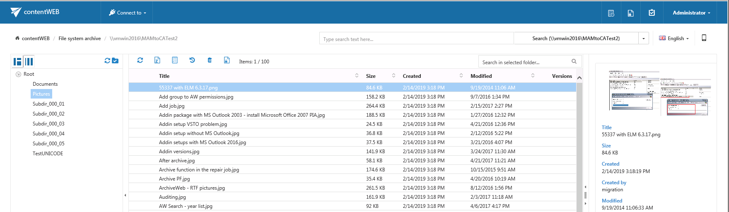Click the Search (\\vmwin2016\MAMtoCATest2) button
This screenshot has height=212, width=729.
pyautogui.click(x=576, y=39)
